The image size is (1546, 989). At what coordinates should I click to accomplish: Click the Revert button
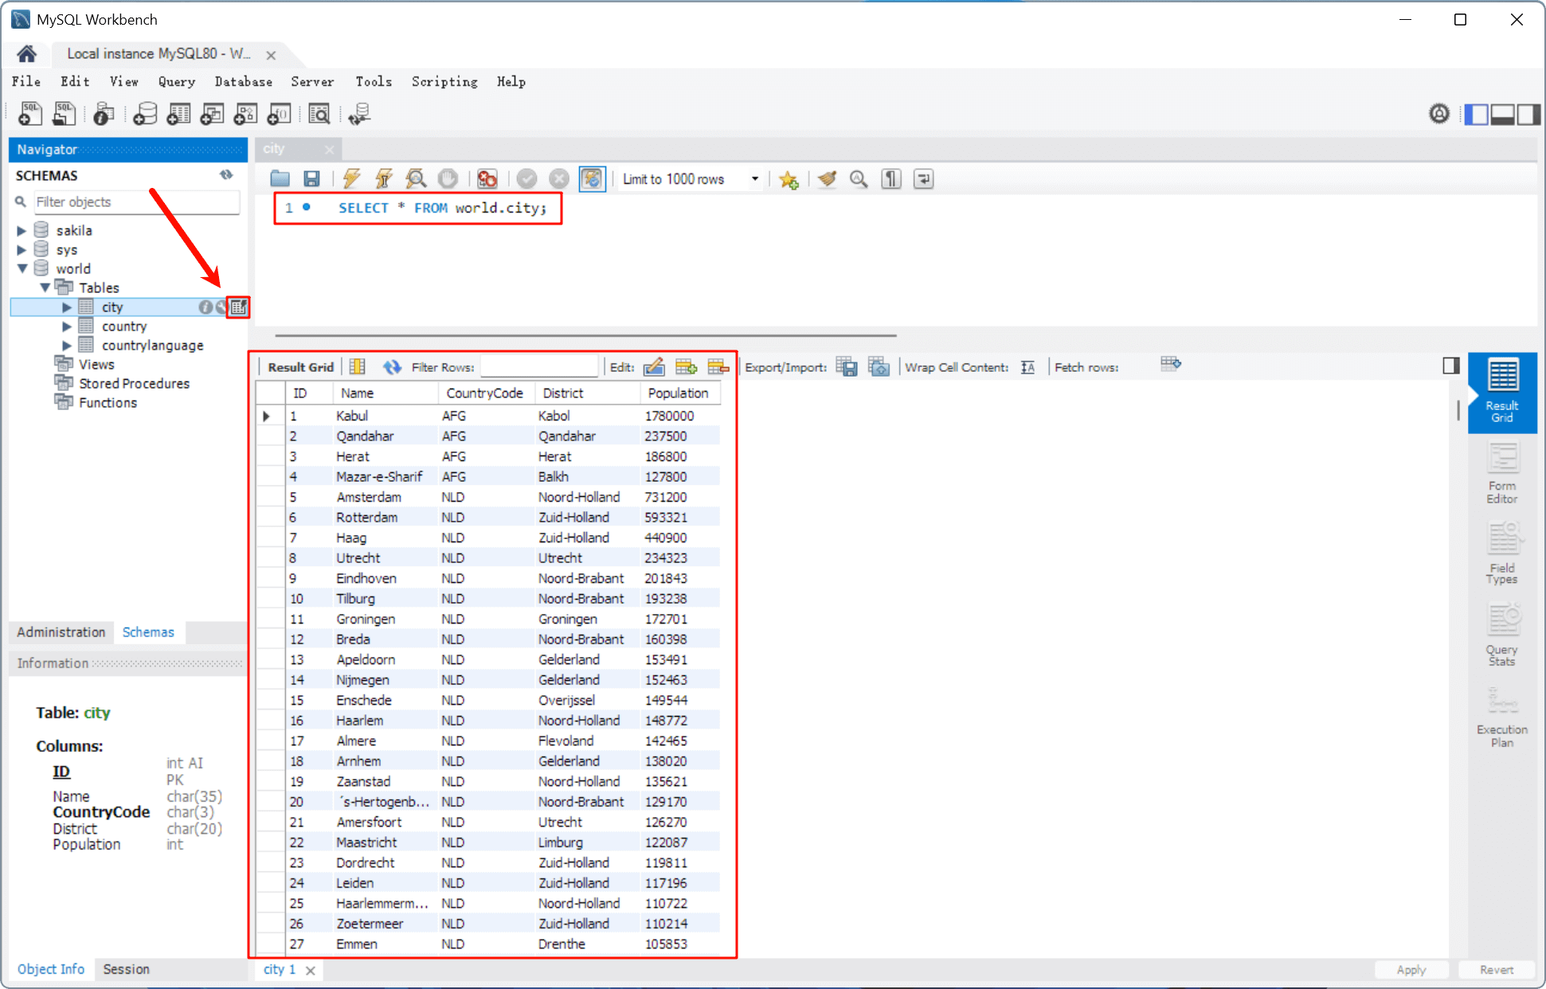1496,970
